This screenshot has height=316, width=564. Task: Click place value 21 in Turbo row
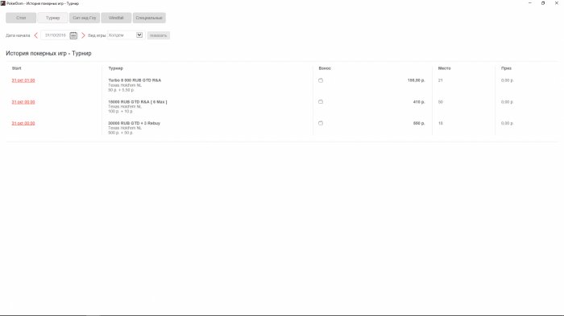click(440, 80)
